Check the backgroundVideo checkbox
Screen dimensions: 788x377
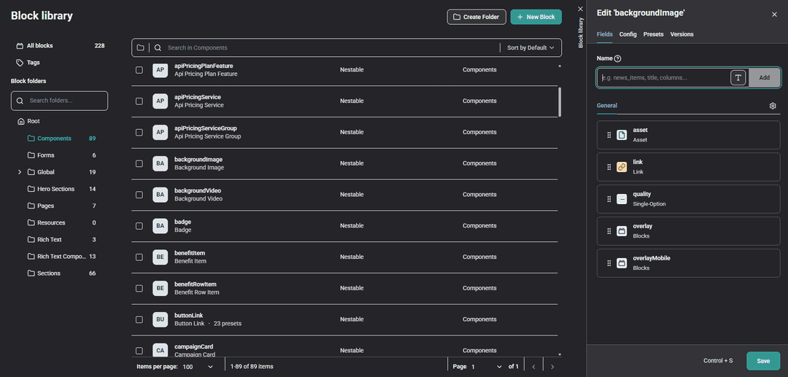[x=139, y=195]
